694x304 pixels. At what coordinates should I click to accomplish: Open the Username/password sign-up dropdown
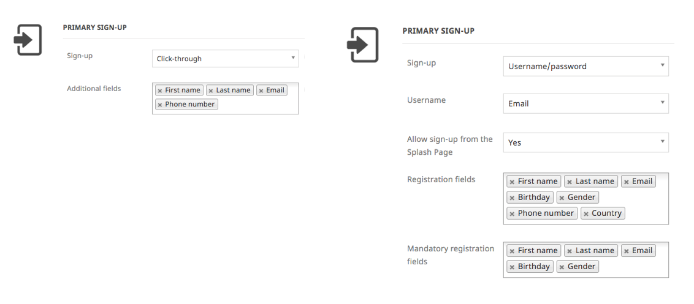click(585, 66)
